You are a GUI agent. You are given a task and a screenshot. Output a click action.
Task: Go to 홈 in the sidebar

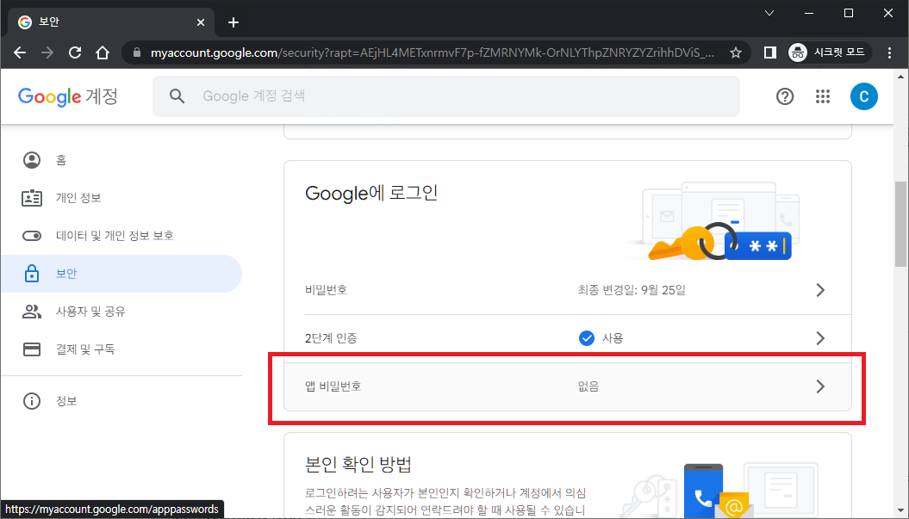coord(121,160)
